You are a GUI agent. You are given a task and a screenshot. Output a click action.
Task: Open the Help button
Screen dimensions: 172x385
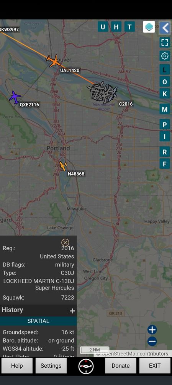pyautogui.click(x=17, y=366)
